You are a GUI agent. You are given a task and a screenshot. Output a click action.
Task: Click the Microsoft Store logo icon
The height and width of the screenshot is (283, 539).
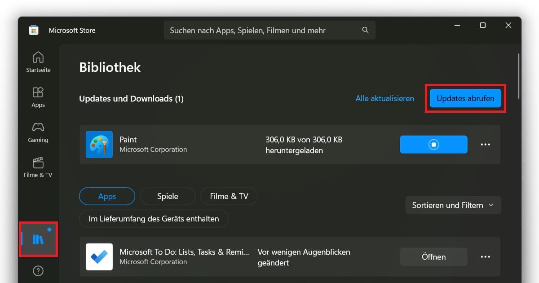coord(33,30)
